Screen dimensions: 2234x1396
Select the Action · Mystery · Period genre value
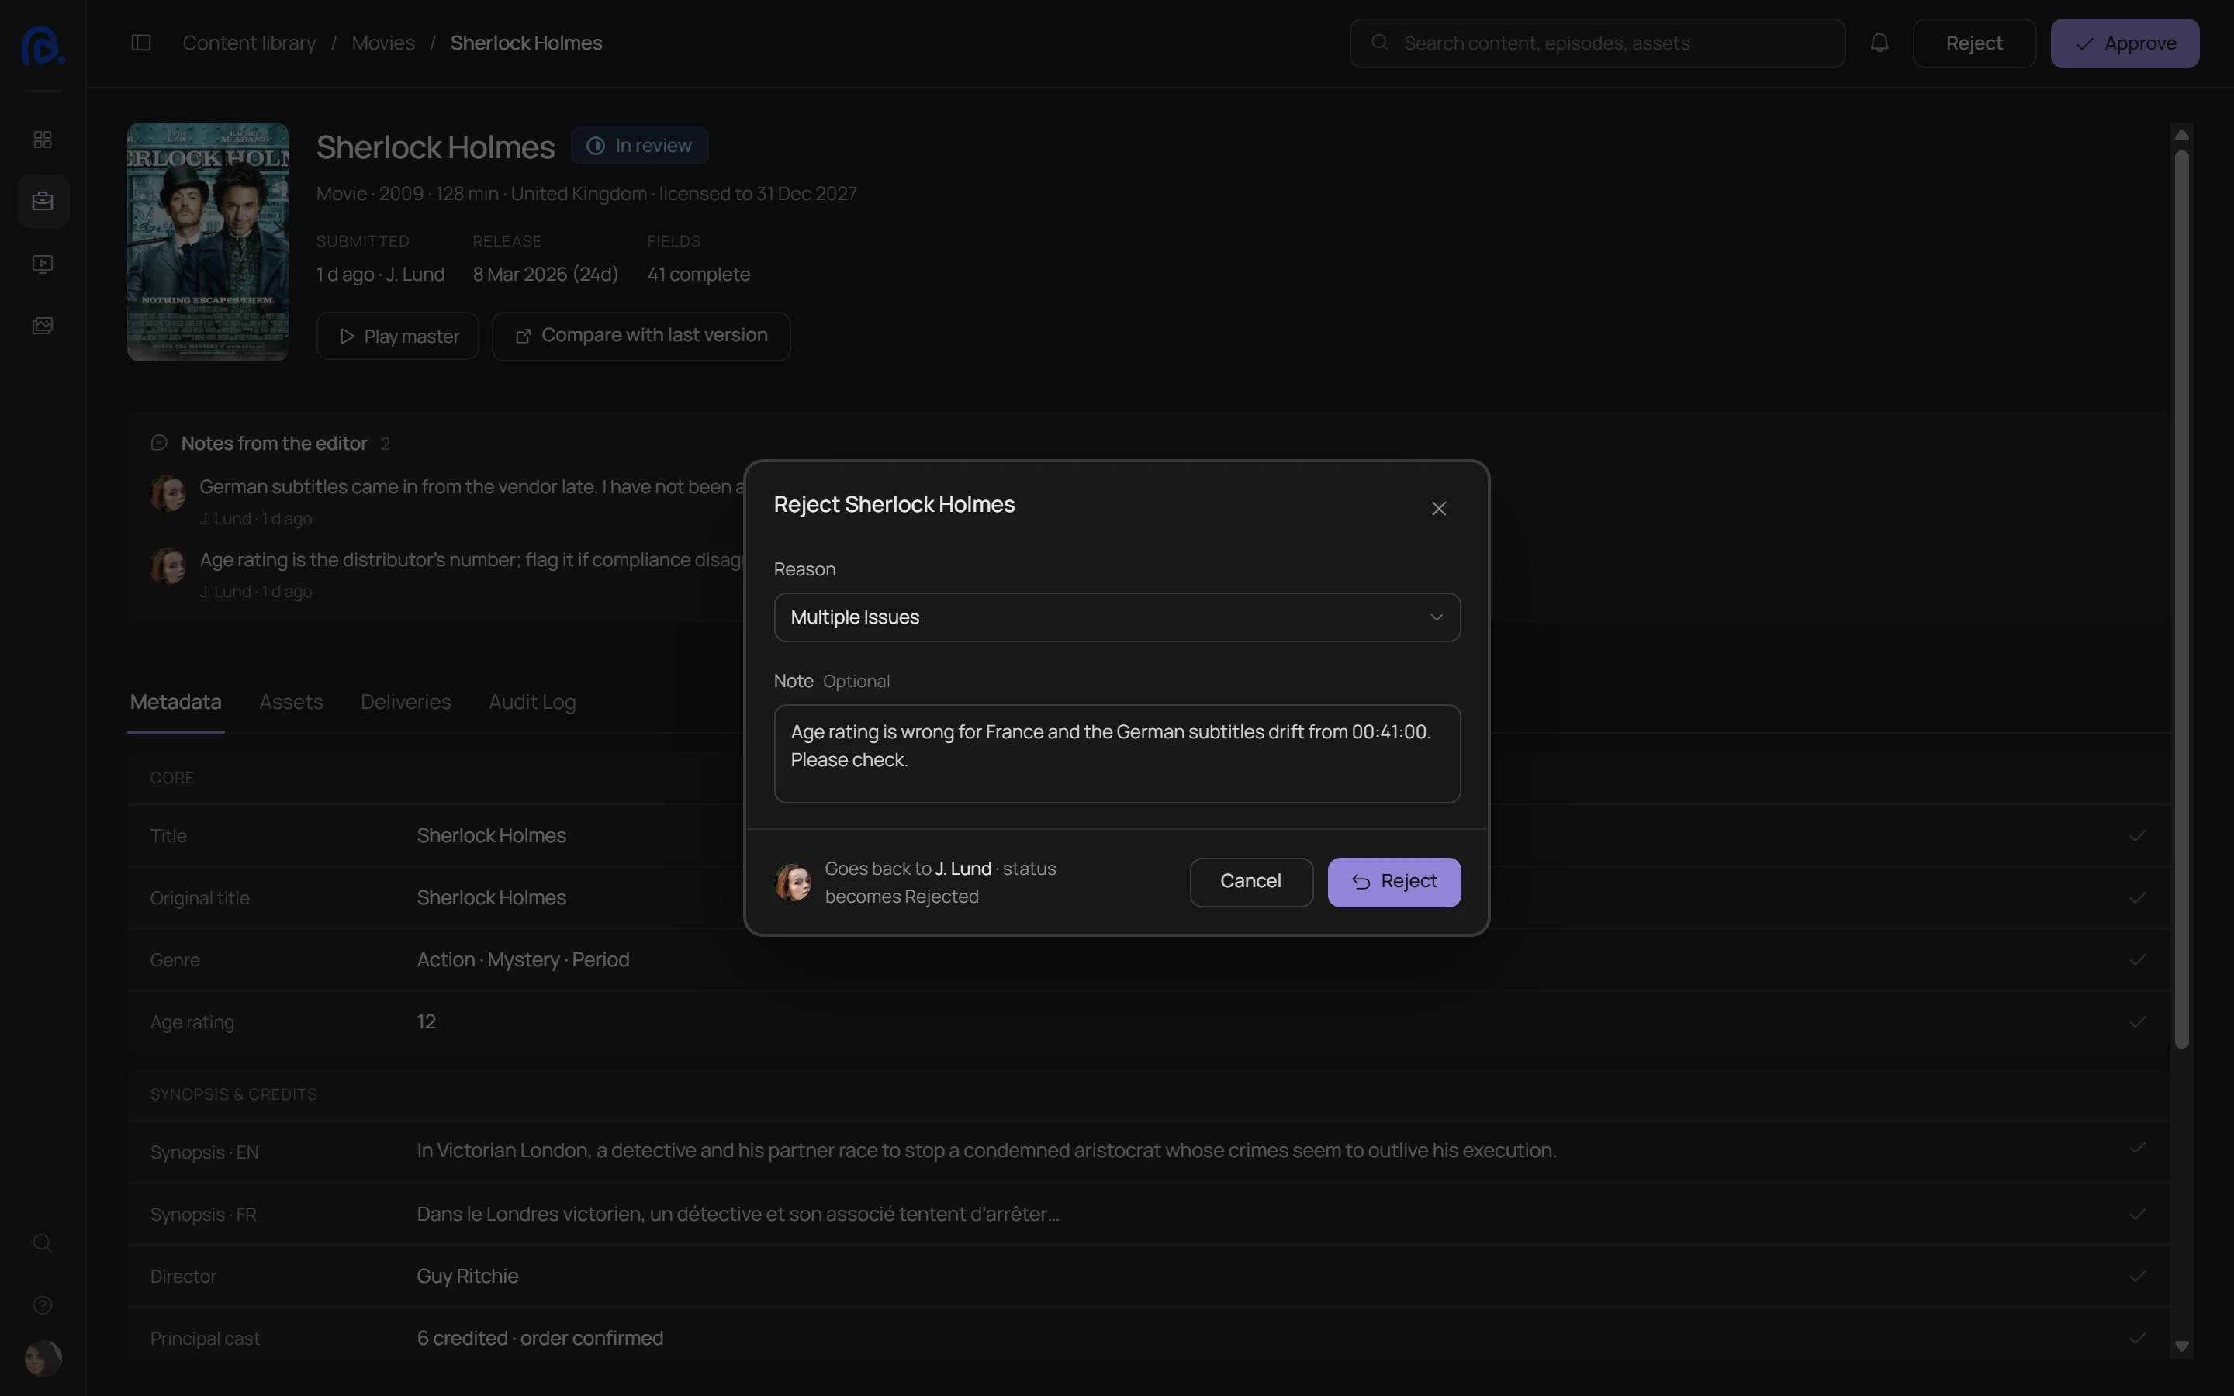click(523, 960)
